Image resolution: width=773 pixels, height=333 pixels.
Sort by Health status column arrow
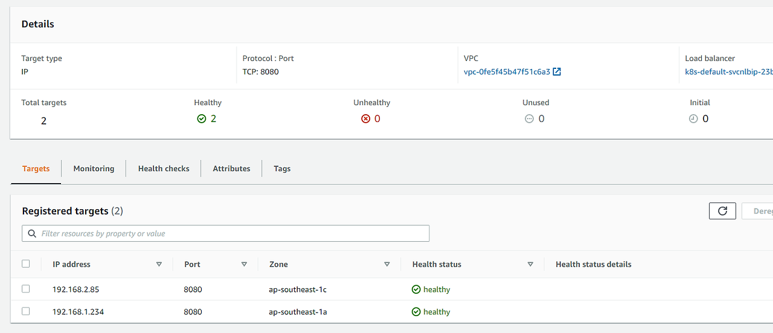tap(530, 264)
